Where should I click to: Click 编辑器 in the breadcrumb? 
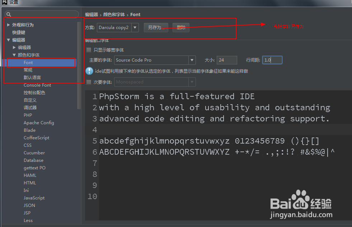pyautogui.click(x=91, y=15)
